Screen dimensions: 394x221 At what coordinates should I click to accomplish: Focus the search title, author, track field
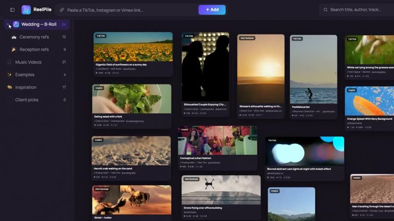tap(357, 10)
